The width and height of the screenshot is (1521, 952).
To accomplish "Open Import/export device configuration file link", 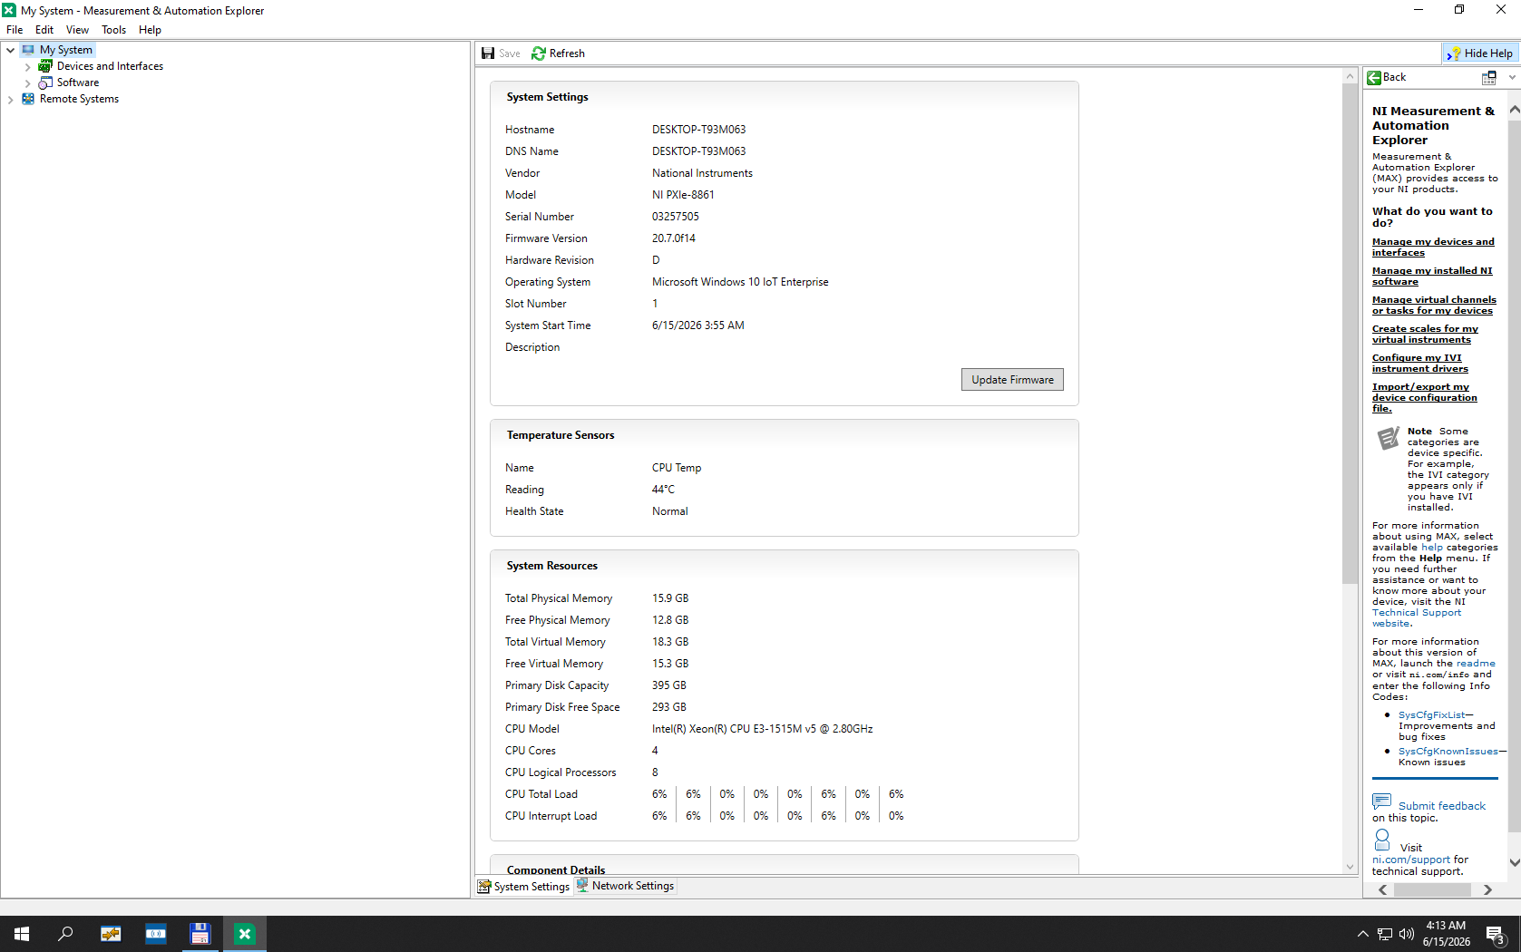I will point(1424,398).
